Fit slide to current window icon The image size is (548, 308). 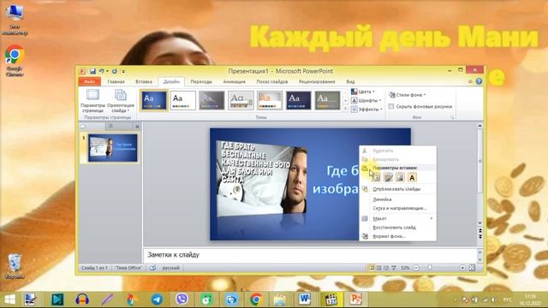pos(472,268)
